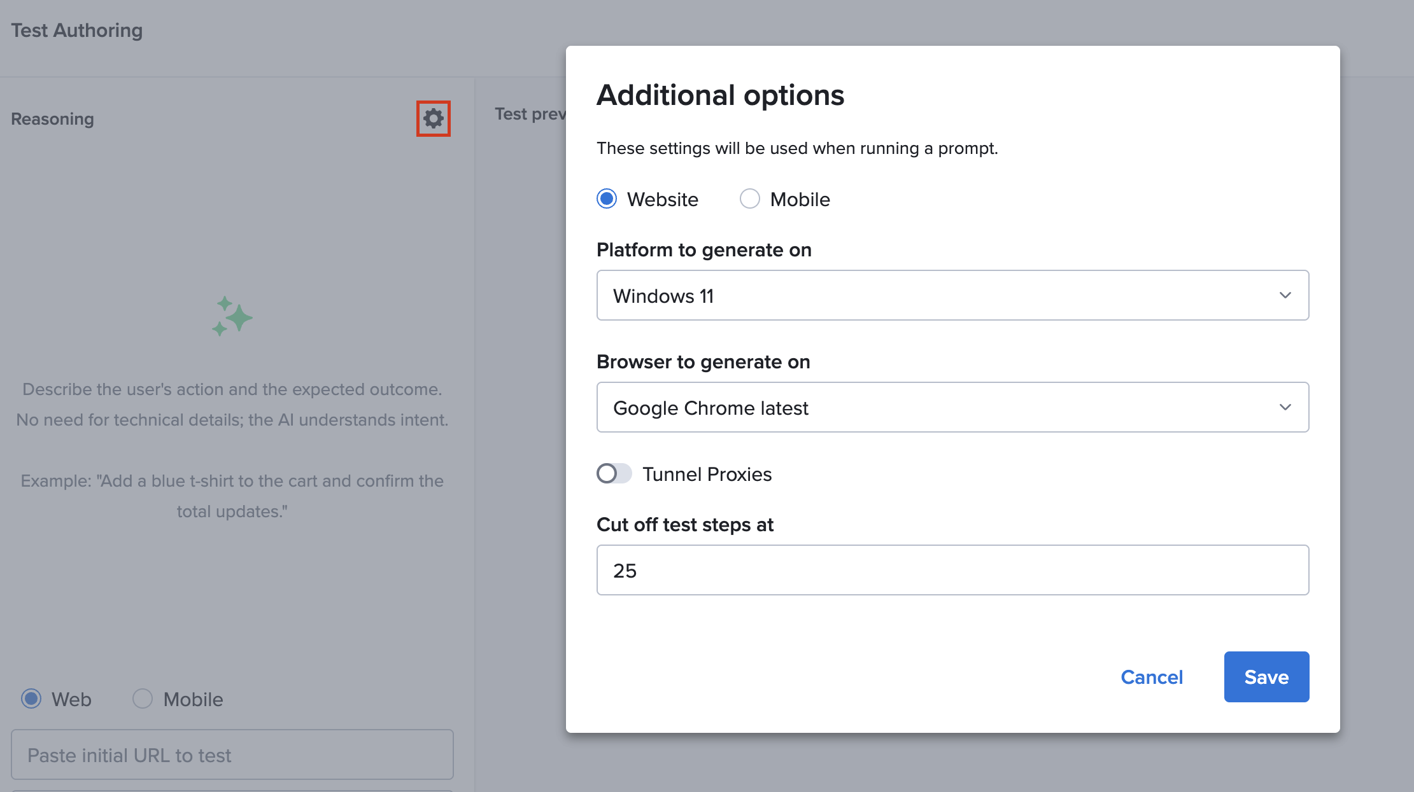Click the Reasoning panel heading
The width and height of the screenshot is (1414, 792).
(53, 119)
